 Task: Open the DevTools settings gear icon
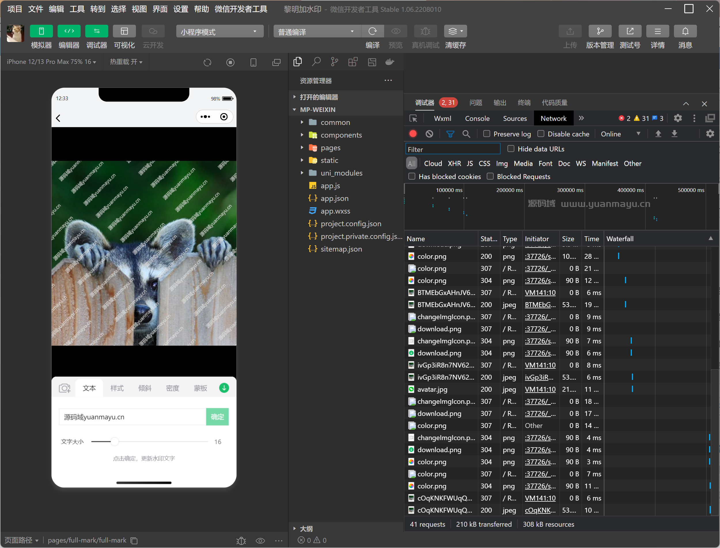[678, 118]
